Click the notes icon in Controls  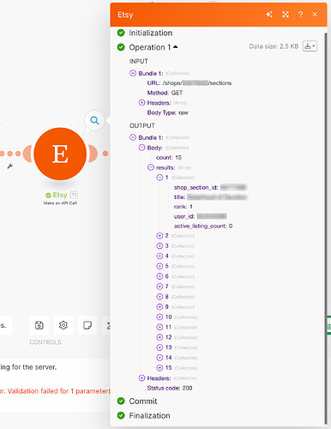87,325
